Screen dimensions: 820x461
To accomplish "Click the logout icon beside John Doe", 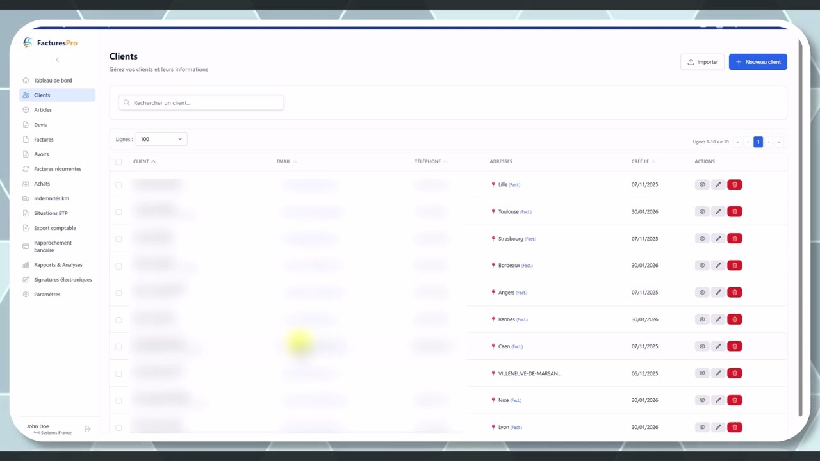I will 88,429.
